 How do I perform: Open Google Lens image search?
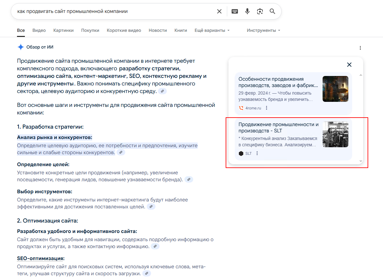[260, 11]
